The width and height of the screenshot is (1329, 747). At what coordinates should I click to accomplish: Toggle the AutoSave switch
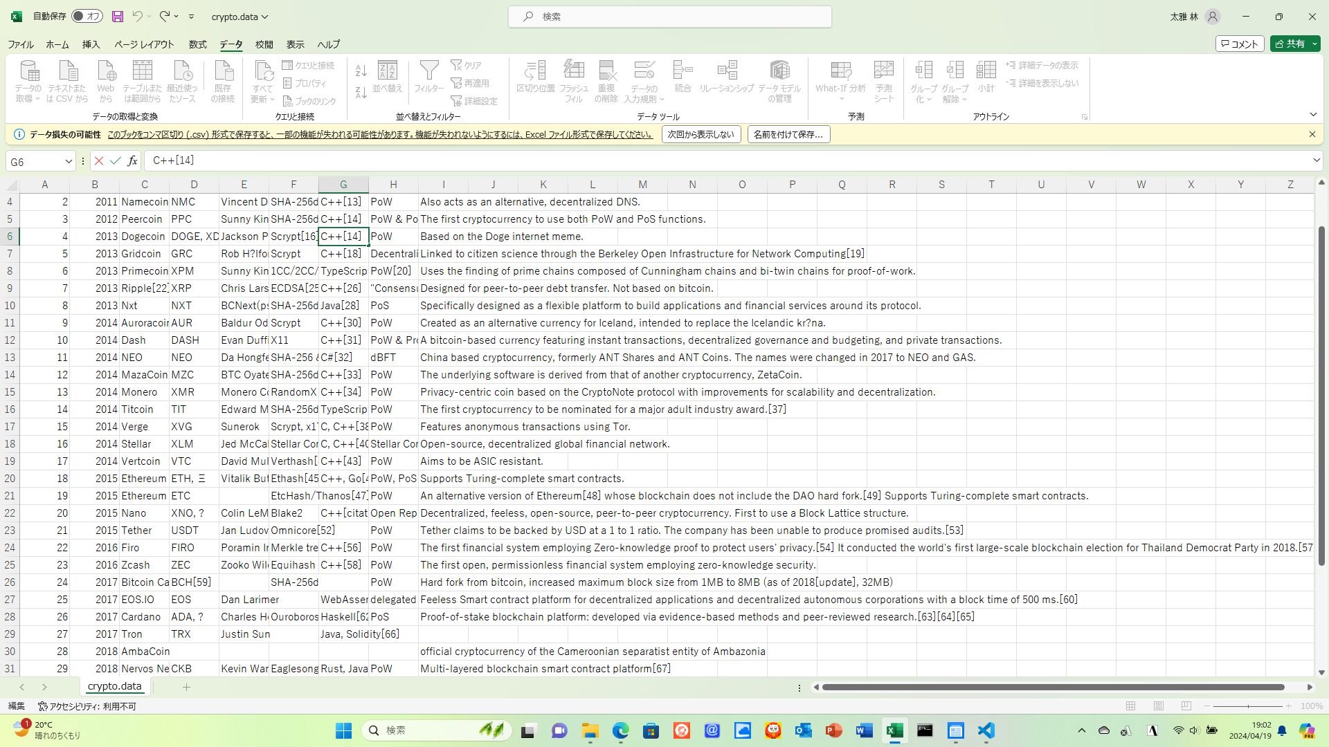[x=87, y=16]
